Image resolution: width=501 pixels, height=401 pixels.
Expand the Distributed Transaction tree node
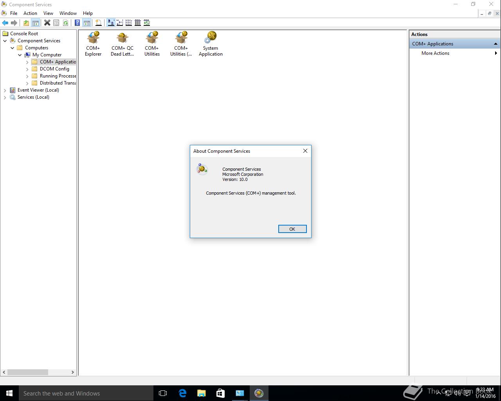coord(27,83)
